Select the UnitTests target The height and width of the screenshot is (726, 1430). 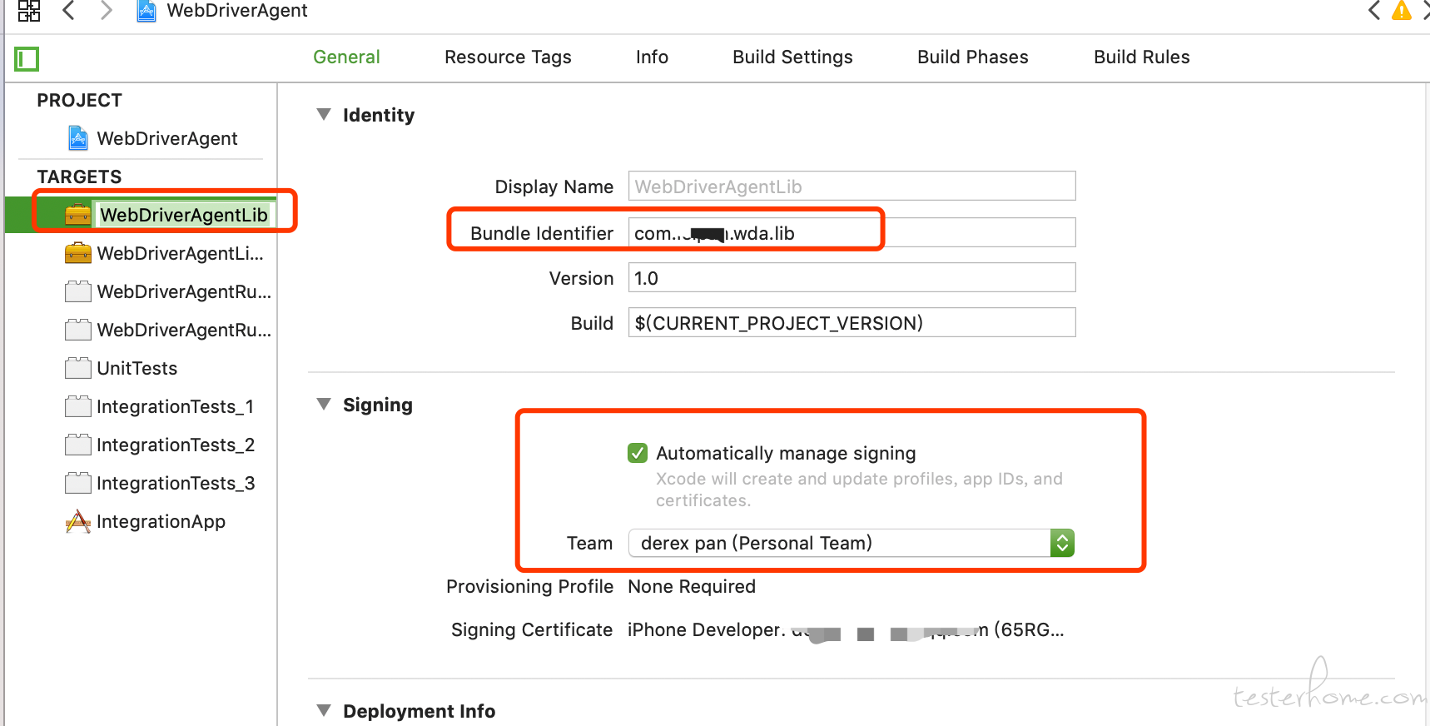[137, 368]
